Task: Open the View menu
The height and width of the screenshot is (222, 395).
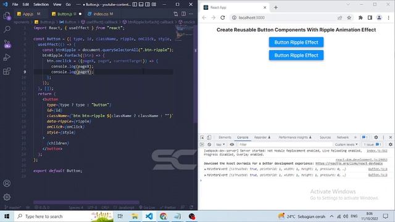Action: (x=57, y=4)
